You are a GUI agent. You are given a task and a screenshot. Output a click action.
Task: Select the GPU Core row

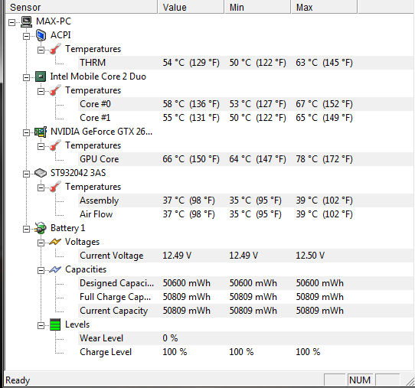(246, 159)
